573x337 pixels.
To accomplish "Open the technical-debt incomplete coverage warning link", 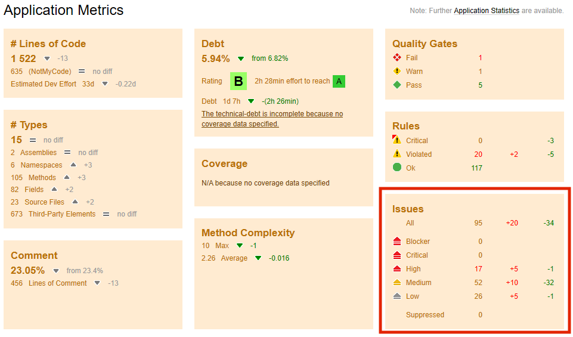I will pos(272,119).
